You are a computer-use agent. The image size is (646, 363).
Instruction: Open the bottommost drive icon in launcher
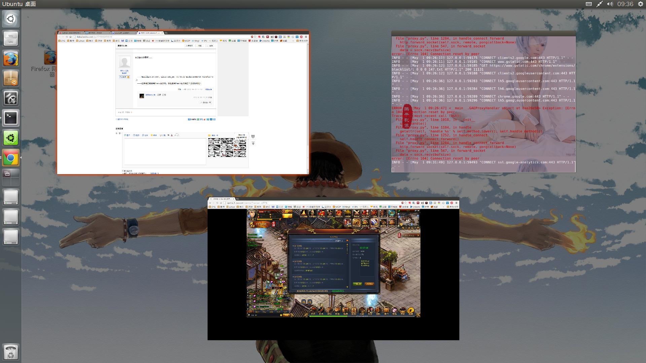pos(11,237)
